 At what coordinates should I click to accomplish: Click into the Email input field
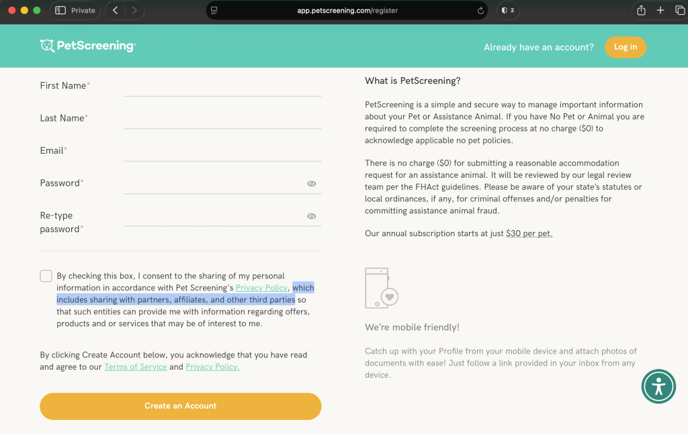222,152
